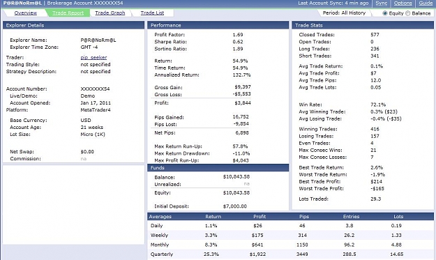The width and height of the screenshot is (436, 260).
Task: Click Net Pips value 6,898
Action: (x=242, y=132)
